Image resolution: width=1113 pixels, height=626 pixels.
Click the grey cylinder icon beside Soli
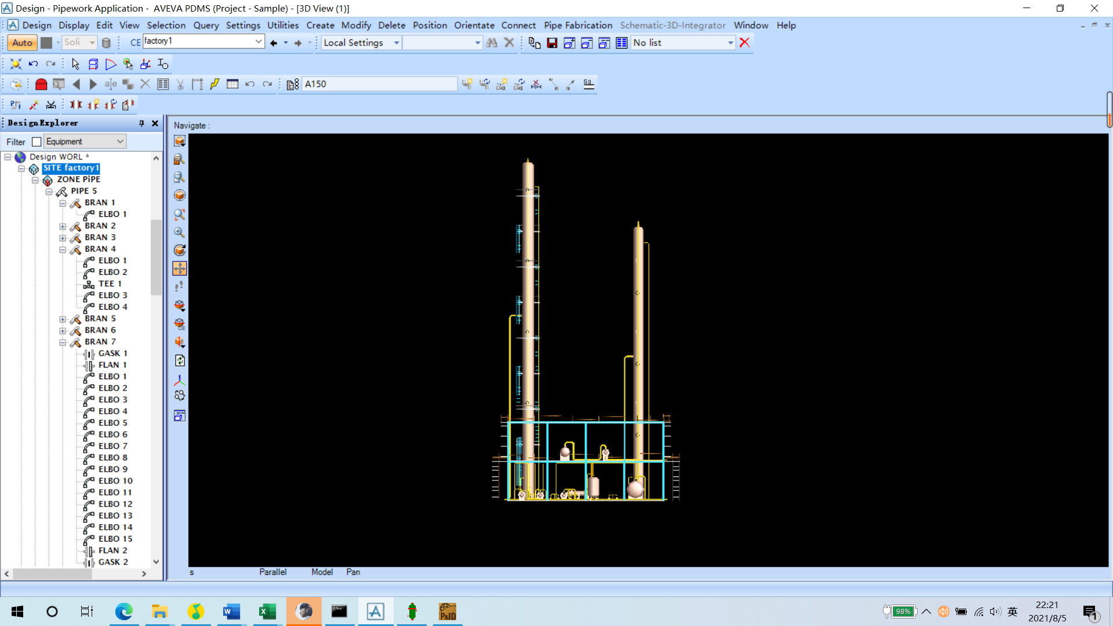click(106, 43)
